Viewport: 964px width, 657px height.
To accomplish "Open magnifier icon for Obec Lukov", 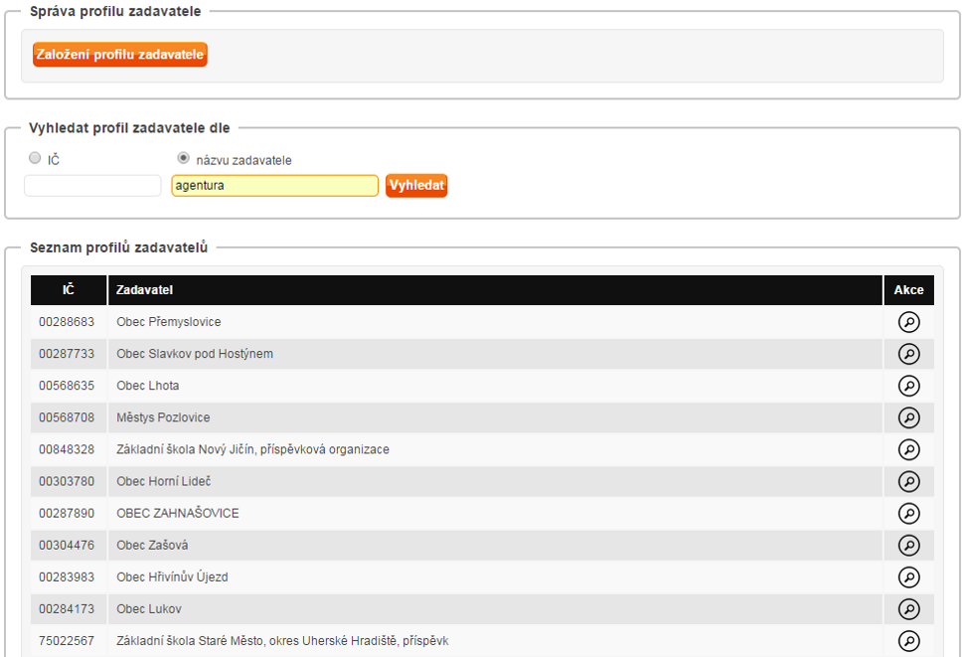I will coord(908,609).
